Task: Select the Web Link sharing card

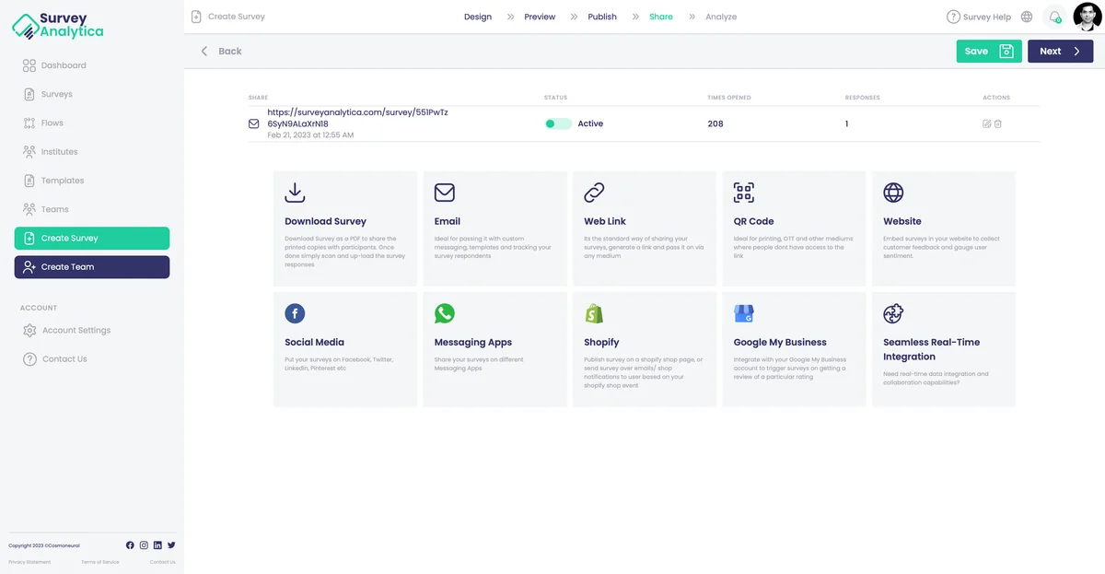Action: click(644, 228)
